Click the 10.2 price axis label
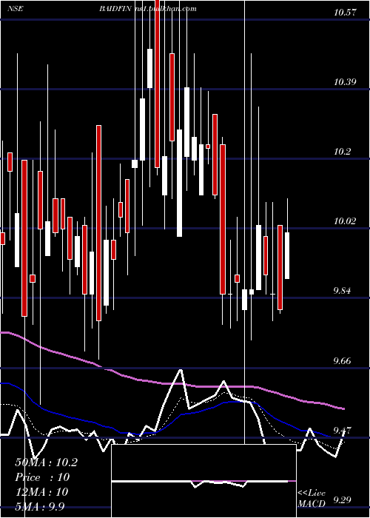The height and width of the screenshot is (518, 370). pyautogui.click(x=343, y=152)
